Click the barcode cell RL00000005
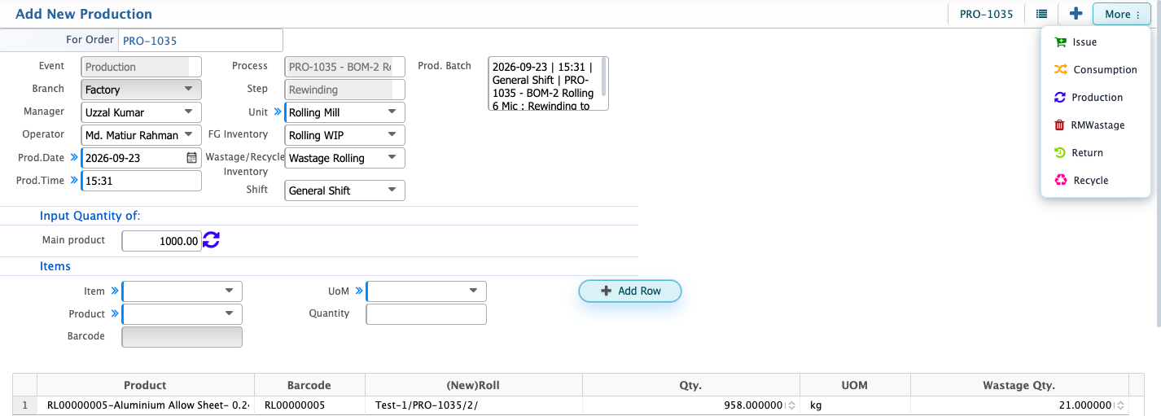This screenshot has width=1161, height=416. click(309, 405)
